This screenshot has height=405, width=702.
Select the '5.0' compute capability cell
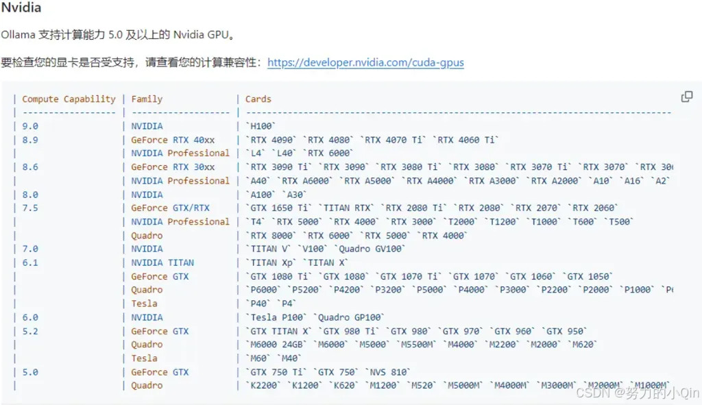click(x=30, y=372)
